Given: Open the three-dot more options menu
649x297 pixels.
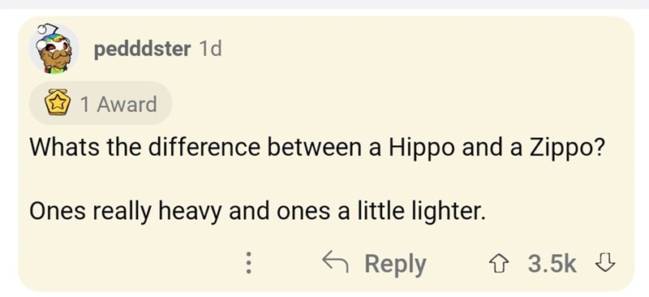Looking at the screenshot, I should pyautogui.click(x=248, y=264).
